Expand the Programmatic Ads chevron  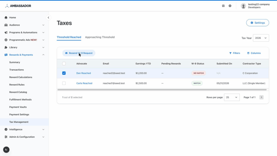coord(43,40)
